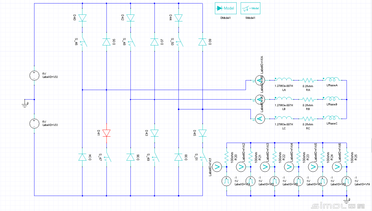Select 100ohm resistor R20
The height and width of the screenshot is (211, 372).
pyautogui.click(x=226, y=157)
